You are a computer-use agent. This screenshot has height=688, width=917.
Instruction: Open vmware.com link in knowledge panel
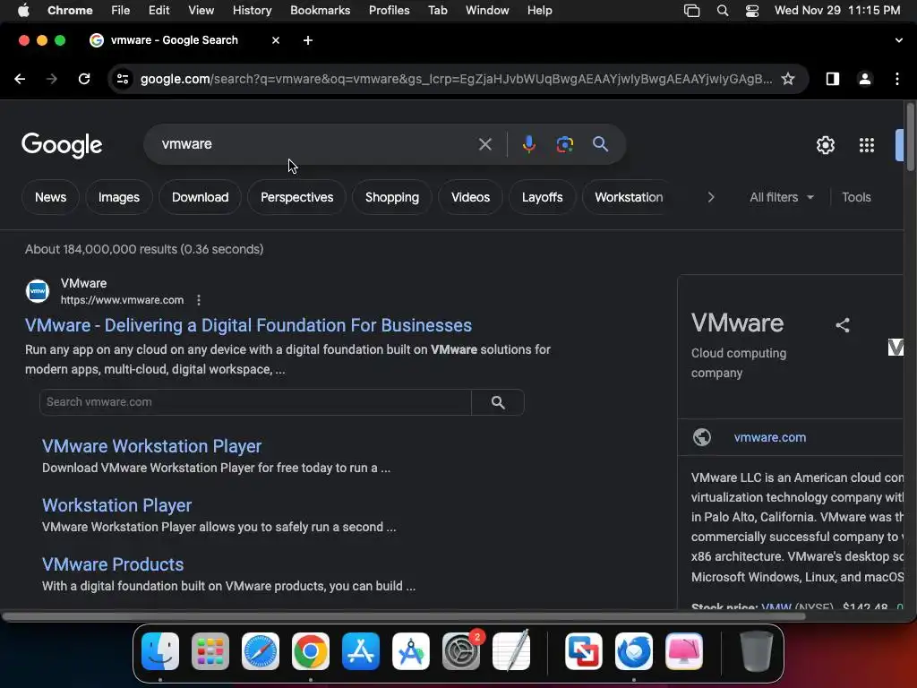(769, 437)
